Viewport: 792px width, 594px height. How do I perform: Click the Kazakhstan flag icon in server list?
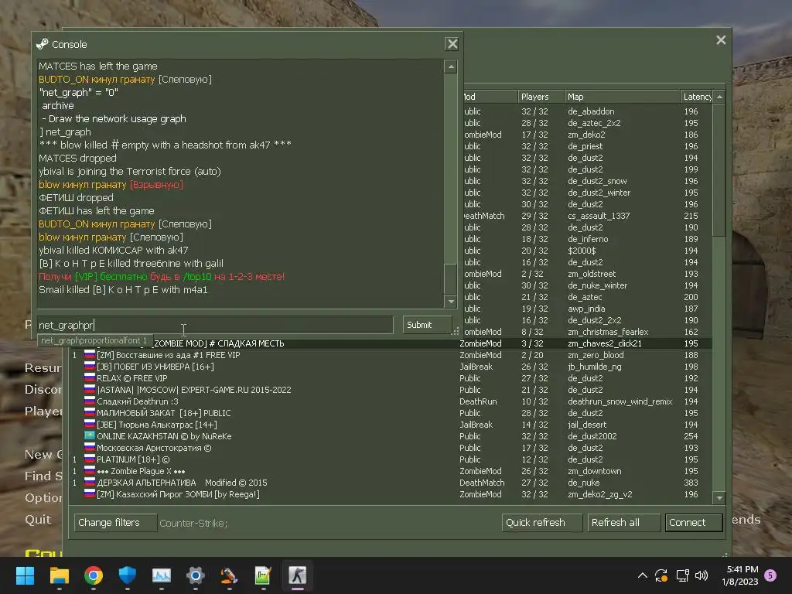pos(90,436)
